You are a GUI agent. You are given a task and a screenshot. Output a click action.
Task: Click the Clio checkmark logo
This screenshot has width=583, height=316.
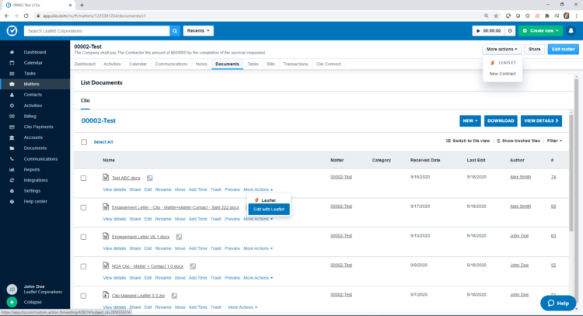12,31
